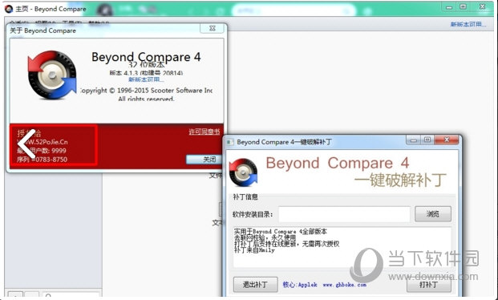Click the 'All rights reserved.' text
The image size is (498, 300).
pos(146,99)
